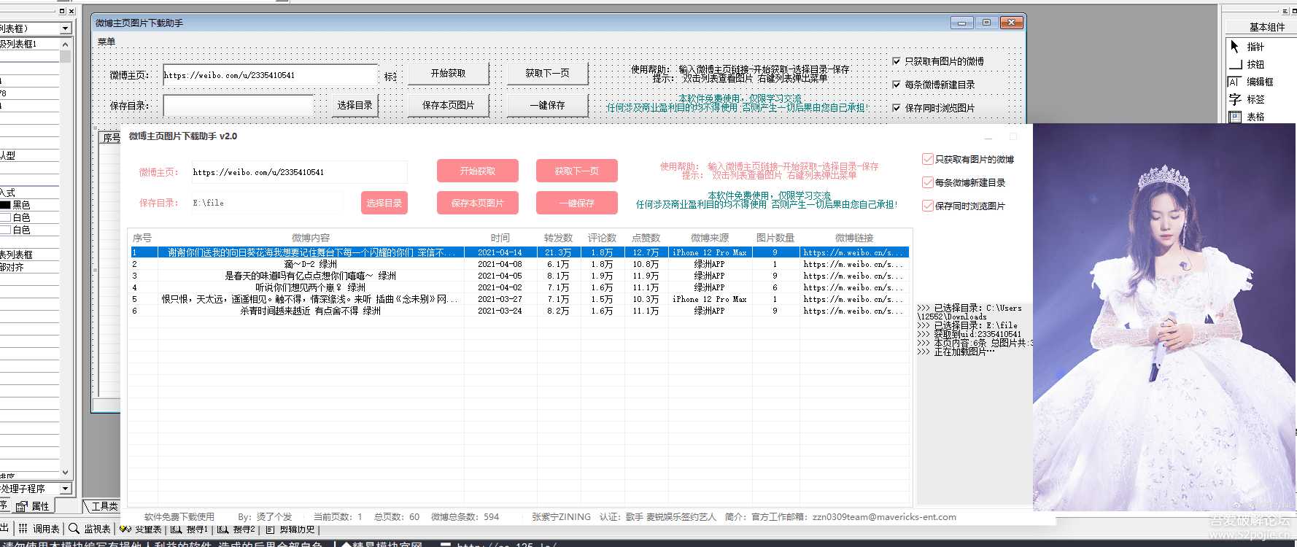
Task: Pick the 按钮 button component icon
Action: click(x=1235, y=64)
